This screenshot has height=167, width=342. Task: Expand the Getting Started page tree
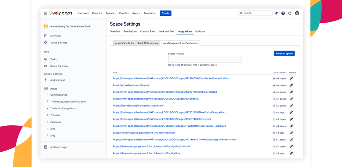click(x=48, y=95)
